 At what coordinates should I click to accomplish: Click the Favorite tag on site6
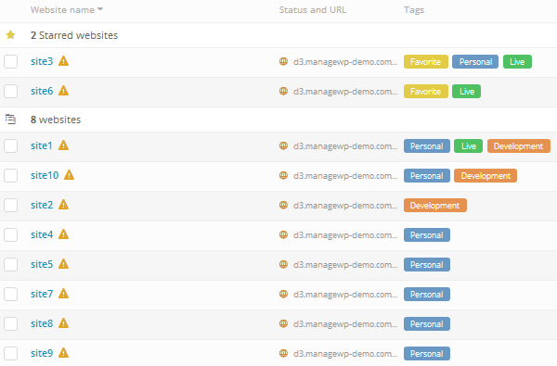(x=425, y=91)
